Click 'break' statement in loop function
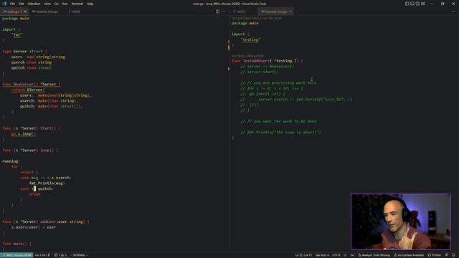Screen dimensions: 459x258 (34, 194)
